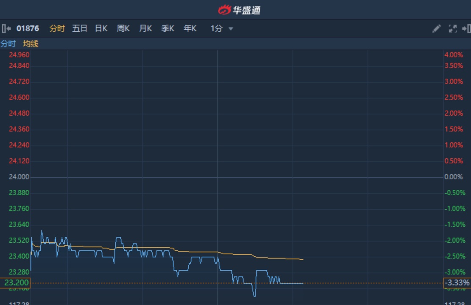Viewport: 471px width, 305px height.
Task: Open the pencil drawing tool
Action: (x=437, y=28)
